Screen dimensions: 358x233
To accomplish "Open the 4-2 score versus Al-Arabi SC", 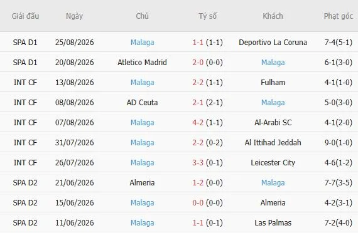I will pyautogui.click(x=198, y=123).
